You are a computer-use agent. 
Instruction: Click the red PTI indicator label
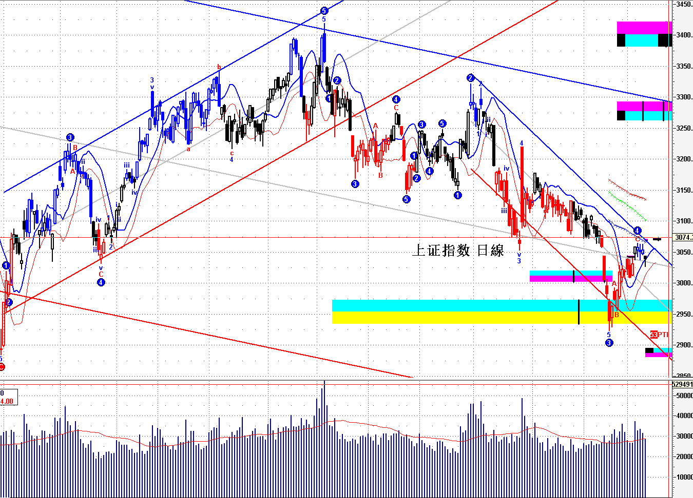(x=662, y=335)
